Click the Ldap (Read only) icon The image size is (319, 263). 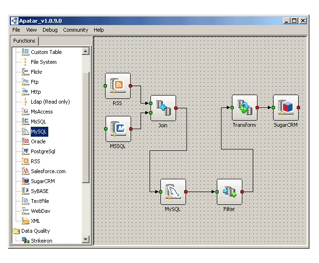point(26,102)
